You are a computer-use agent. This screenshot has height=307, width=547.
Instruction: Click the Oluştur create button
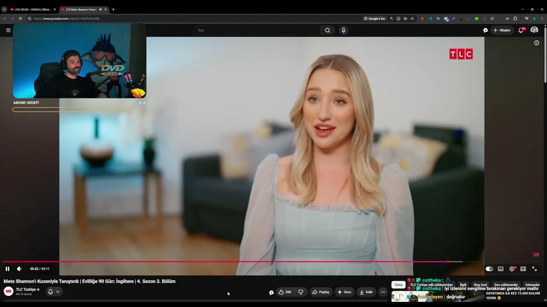502,30
